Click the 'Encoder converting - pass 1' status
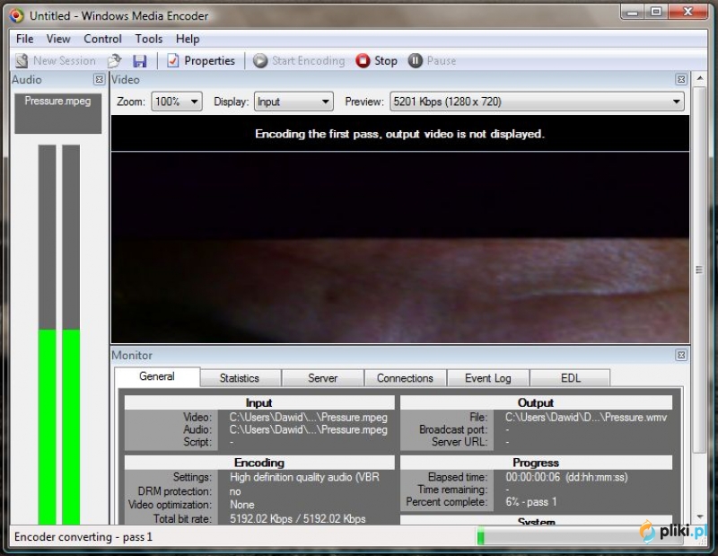The image size is (718, 556). point(83,537)
